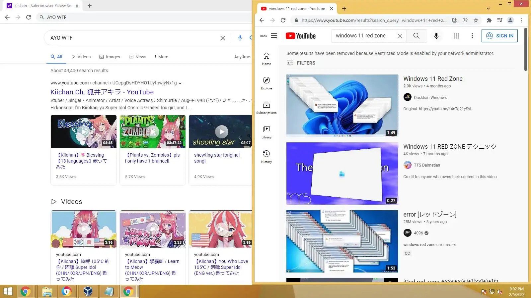Open the Windows Start button
The height and width of the screenshot is (298, 531).
[8, 291]
